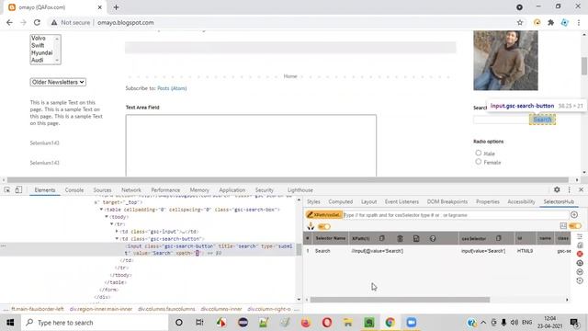Select the Female radio option
Screen dimensions: 588x331
(478, 162)
